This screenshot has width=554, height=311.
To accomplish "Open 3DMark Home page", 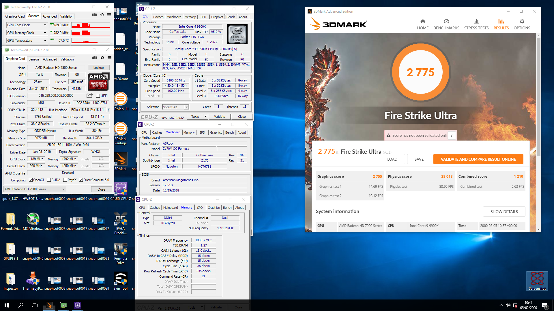I will tap(423, 24).
